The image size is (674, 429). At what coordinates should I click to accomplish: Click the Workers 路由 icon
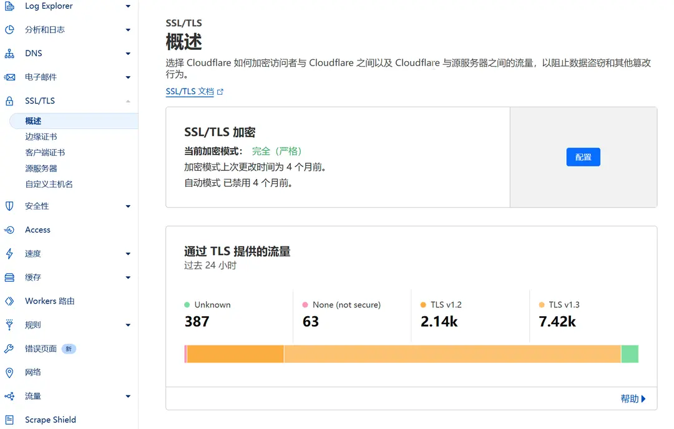(10, 301)
